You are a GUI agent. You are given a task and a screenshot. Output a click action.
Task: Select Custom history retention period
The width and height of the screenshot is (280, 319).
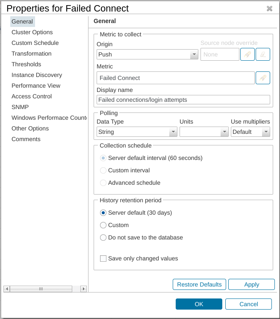(x=103, y=225)
